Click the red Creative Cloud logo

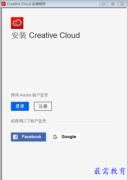tap(17, 23)
